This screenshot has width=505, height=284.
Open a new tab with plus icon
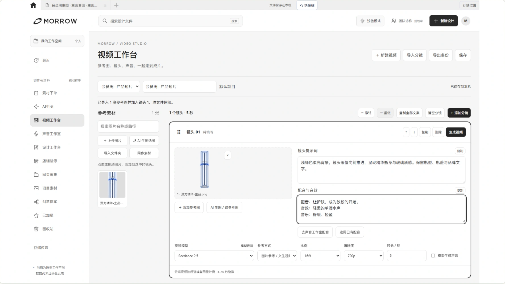116,5
